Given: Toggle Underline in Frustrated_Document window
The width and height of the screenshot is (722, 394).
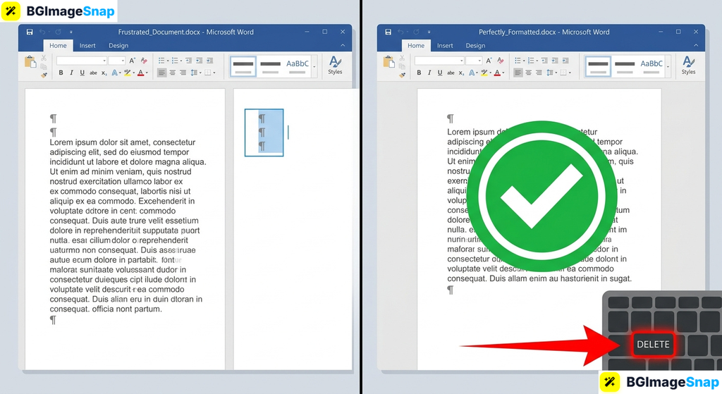Looking at the screenshot, I should coord(82,73).
